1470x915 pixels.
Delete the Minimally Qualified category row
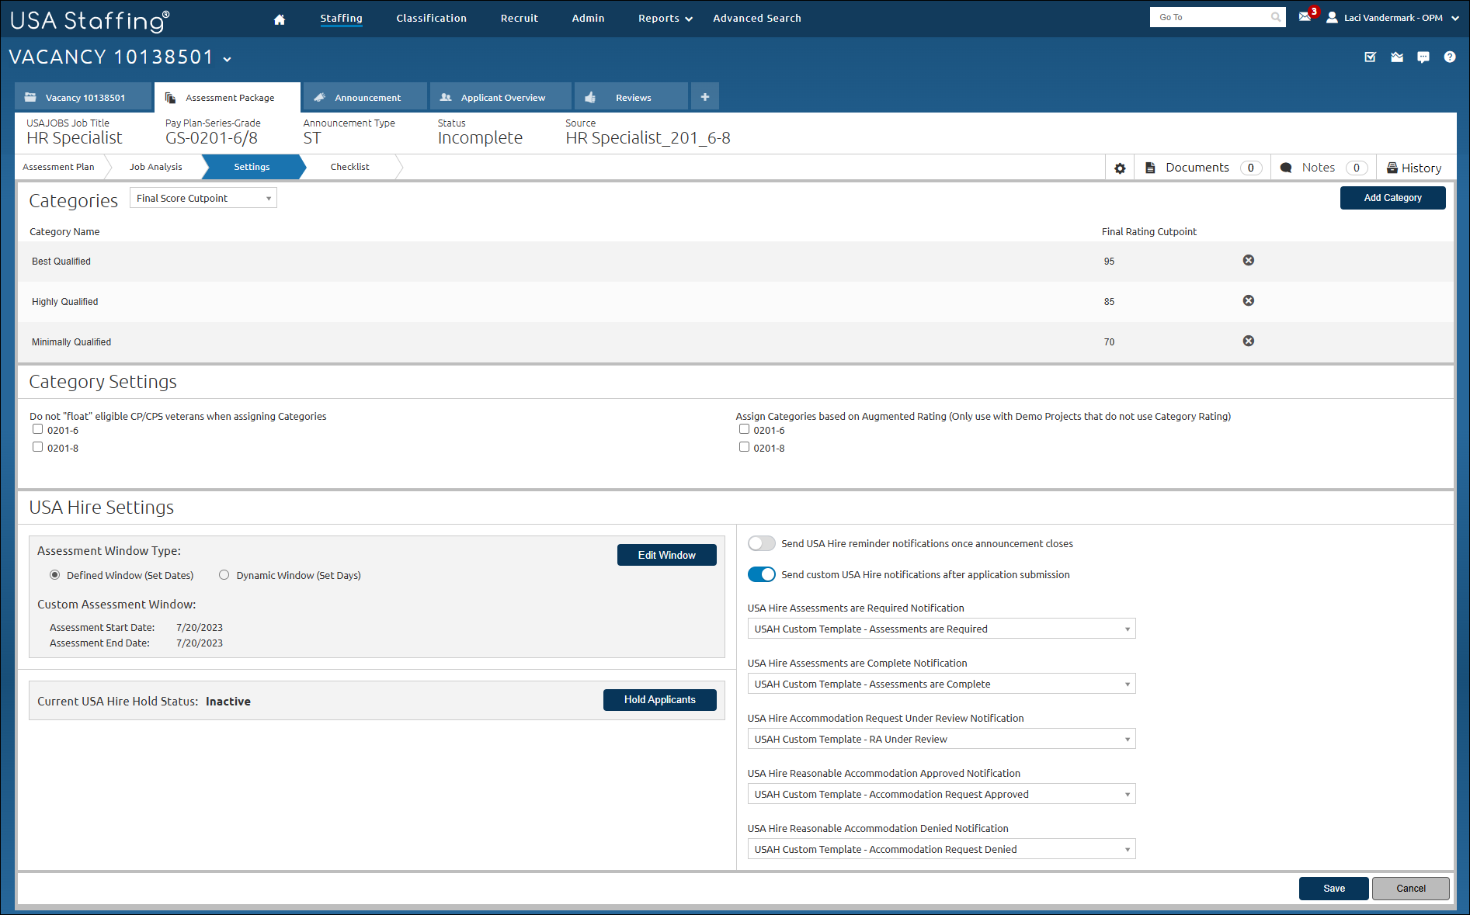pyautogui.click(x=1248, y=341)
